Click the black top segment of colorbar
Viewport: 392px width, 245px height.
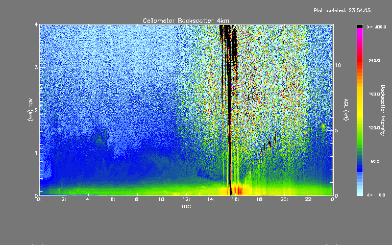click(x=360, y=26)
